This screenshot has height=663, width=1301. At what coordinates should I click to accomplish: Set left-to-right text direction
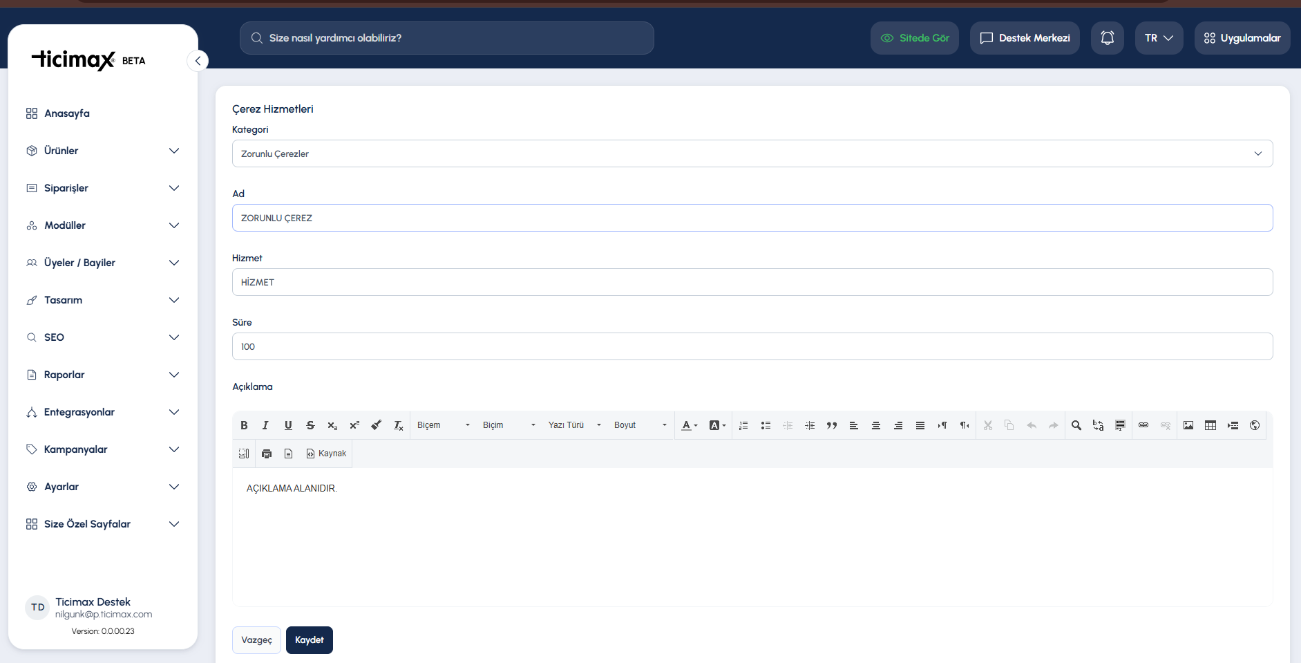point(942,425)
